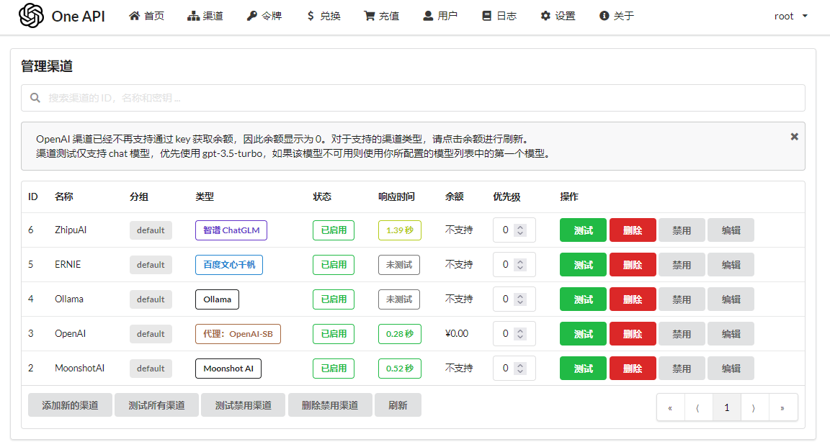Click the One API logo icon
830x447 pixels.
pyautogui.click(x=31, y=15)
